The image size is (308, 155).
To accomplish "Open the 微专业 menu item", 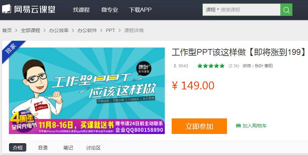I will [x=110, y=10].
